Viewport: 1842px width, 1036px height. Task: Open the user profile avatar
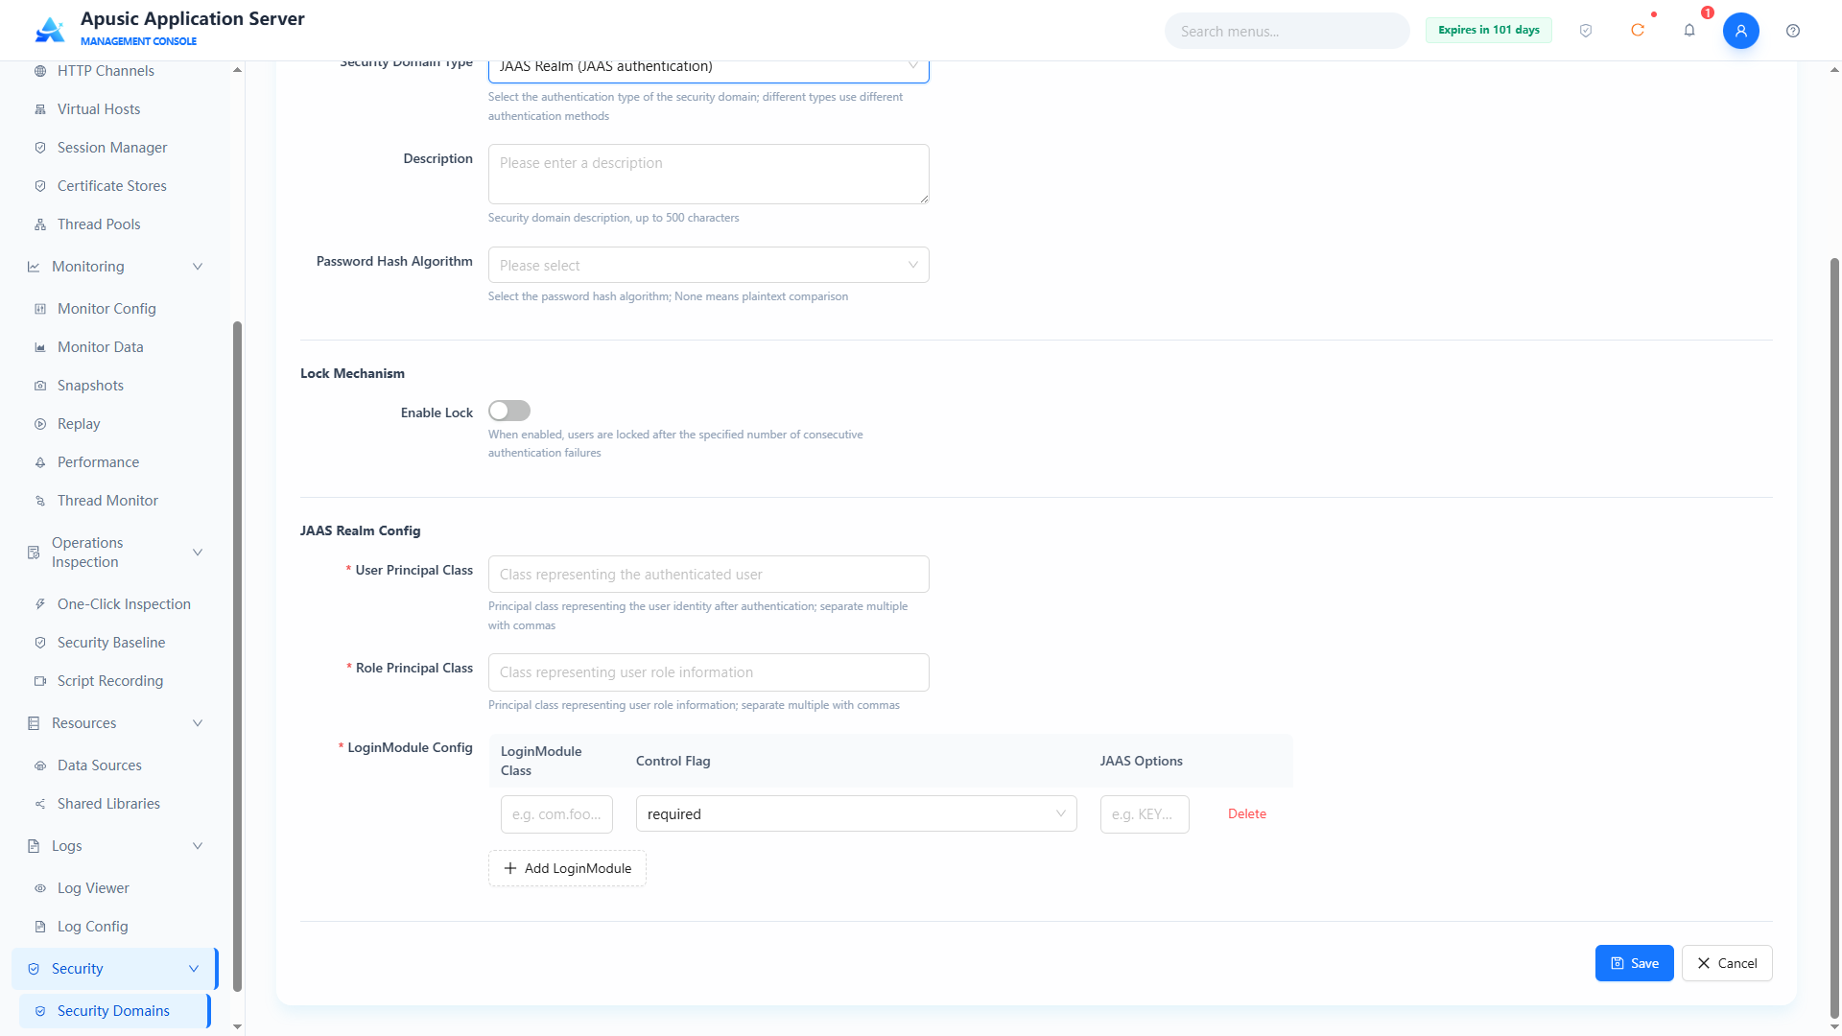(x=1741, y=31)
